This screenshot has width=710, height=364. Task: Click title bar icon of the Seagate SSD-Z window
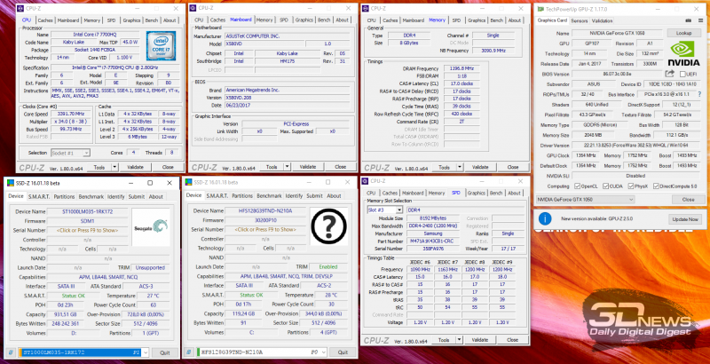(11, 183)
